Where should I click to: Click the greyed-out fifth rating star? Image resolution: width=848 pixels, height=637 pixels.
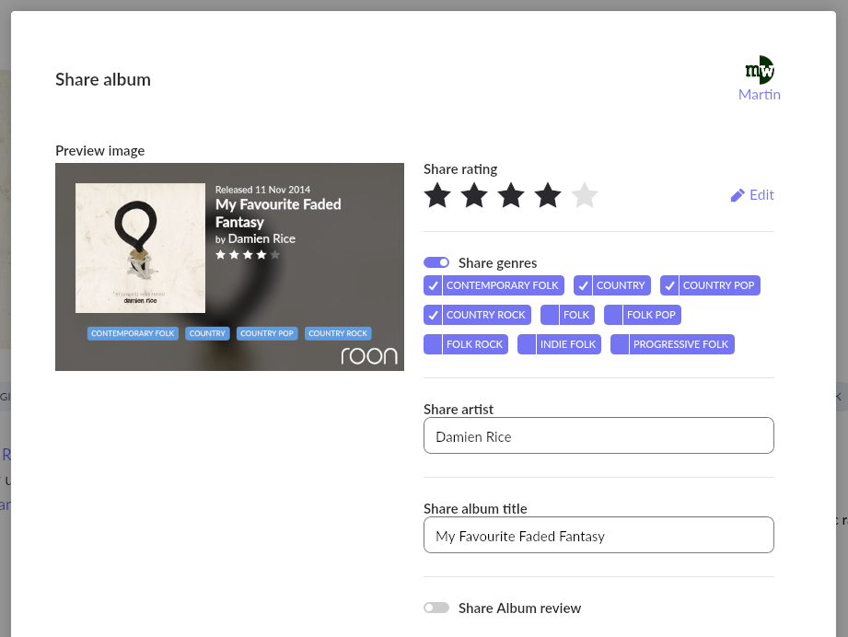[585, 195]
